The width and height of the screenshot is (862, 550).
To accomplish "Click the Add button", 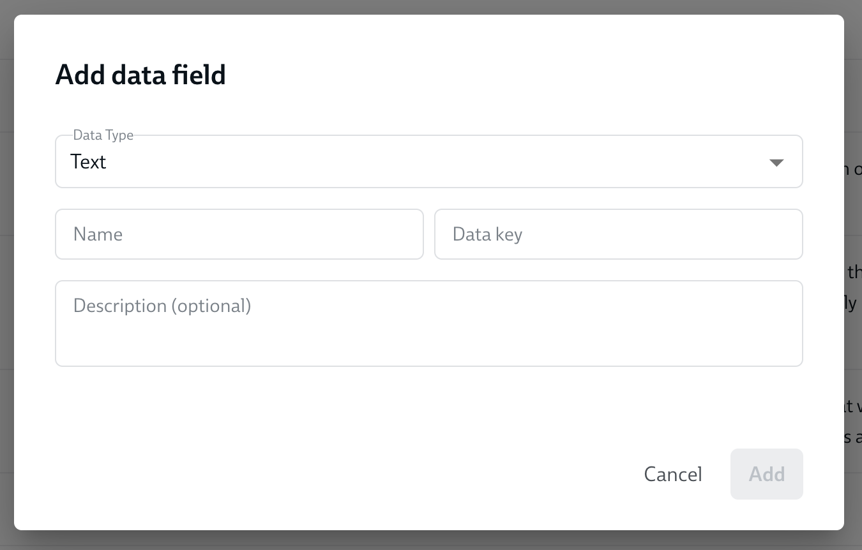I will [x=766, y=474].
